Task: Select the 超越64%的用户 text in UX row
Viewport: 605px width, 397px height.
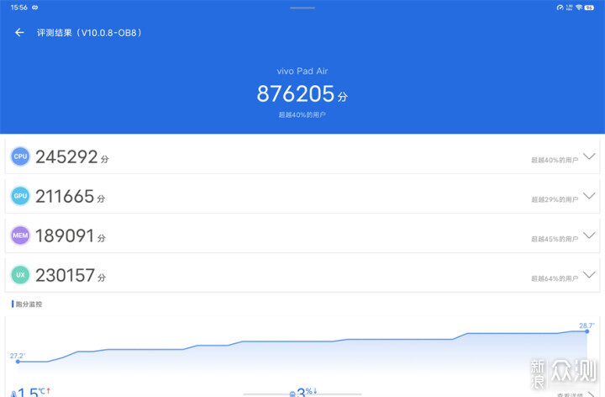Action: tap(555, 278)
